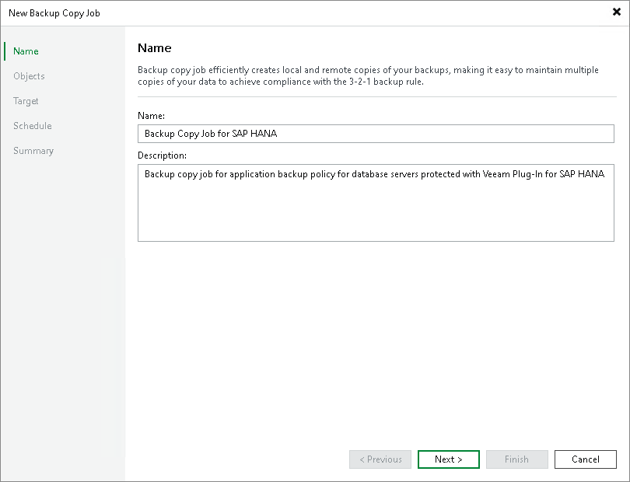Click the green active-step marker beside Name

coord(5,51)
